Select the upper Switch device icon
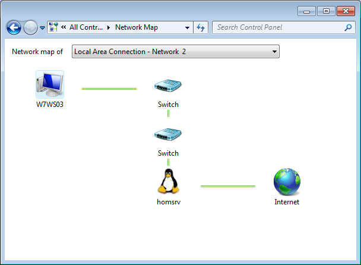This screenshot has height=265, width=361. [x=168, y=87]
